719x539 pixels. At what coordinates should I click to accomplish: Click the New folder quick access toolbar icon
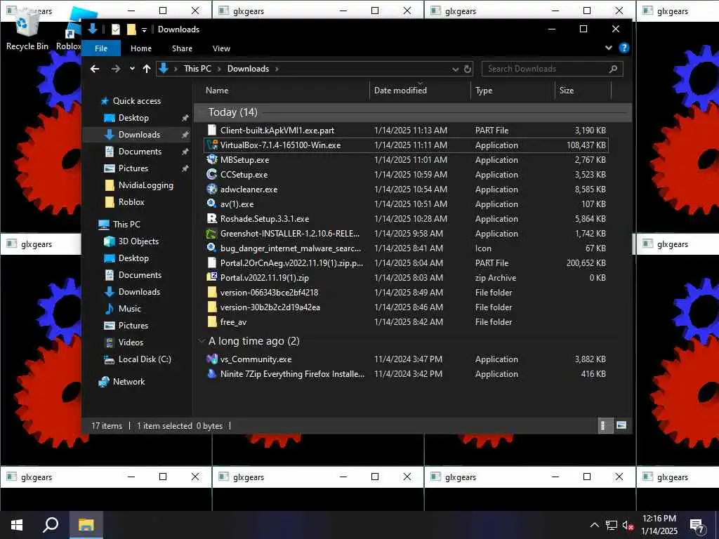131,29
